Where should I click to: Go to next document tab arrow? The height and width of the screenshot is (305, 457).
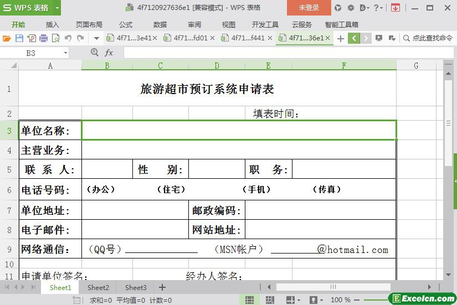click(366, 38)
